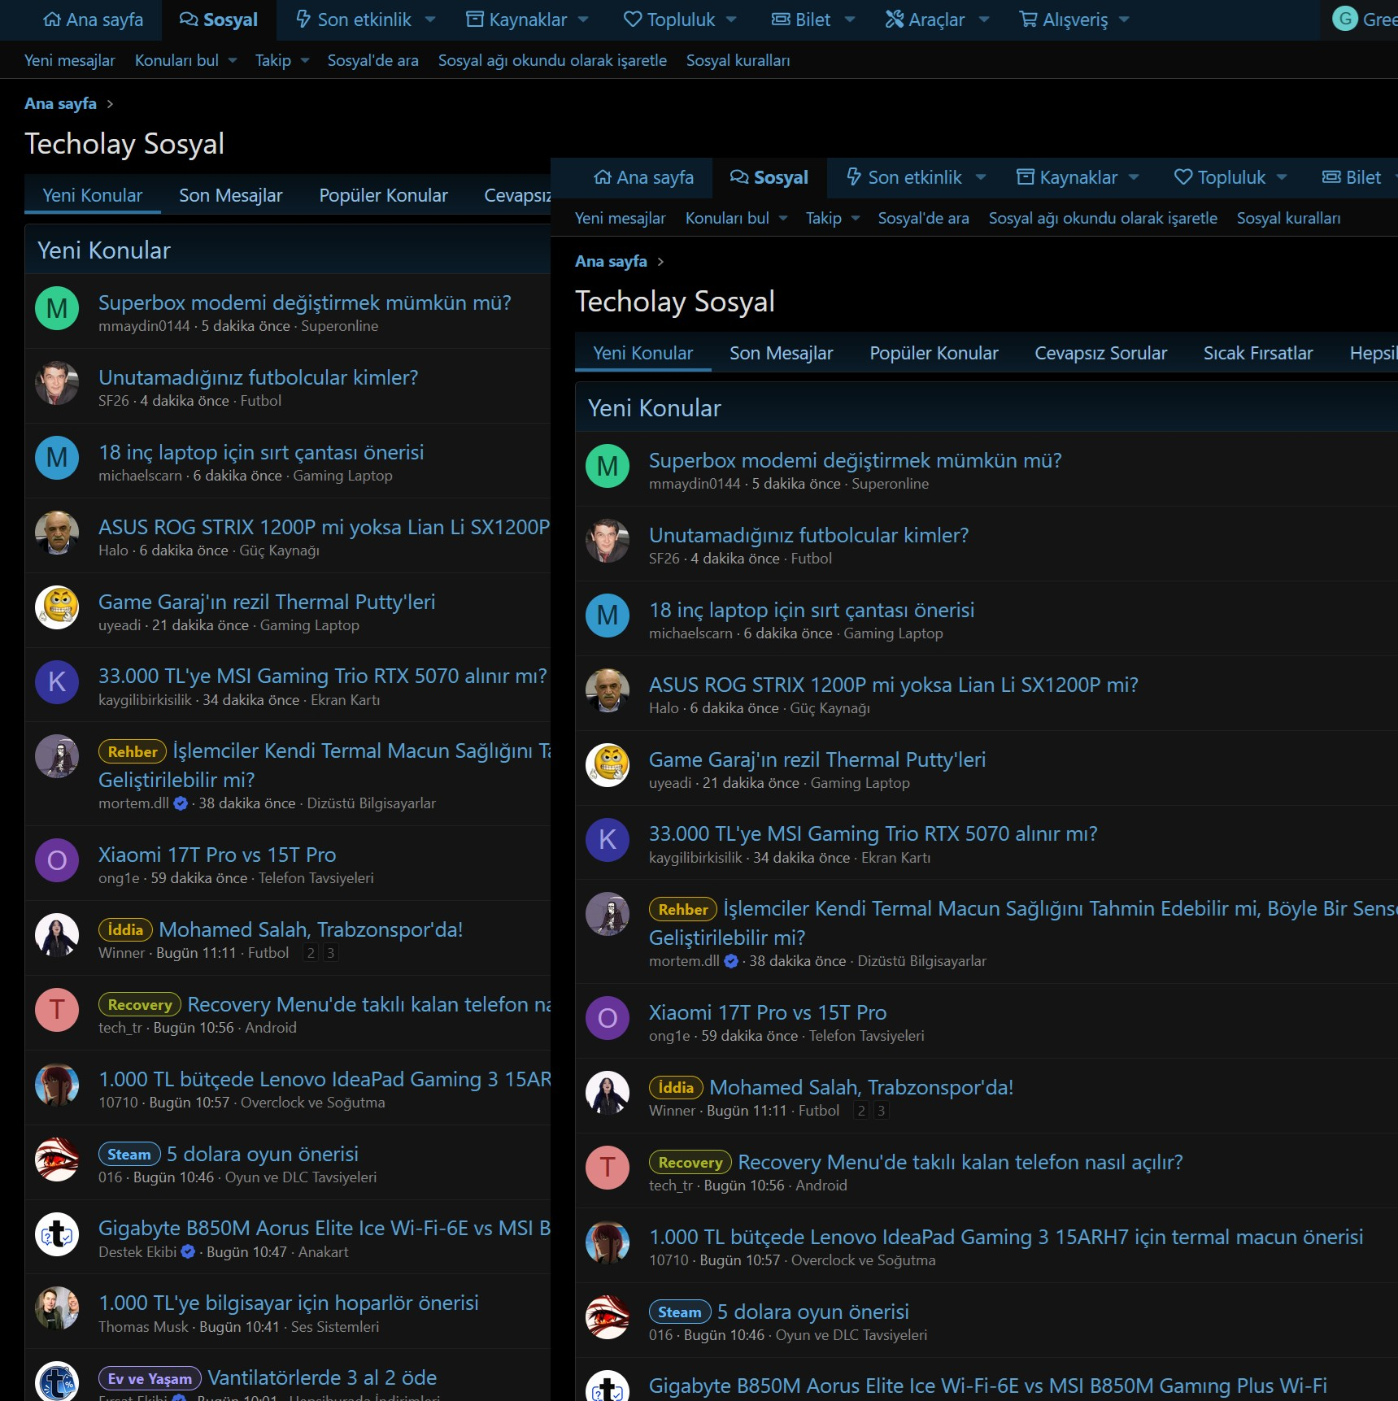Go to page 3 of Mohamed Salah thread, front window

881,1111
